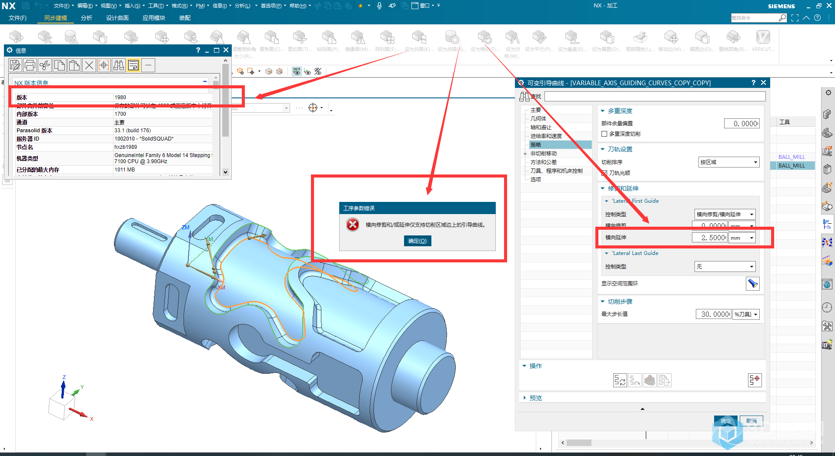
Task: Open the 文件(F) ribbon tab
Action: [x=17, y=18]
